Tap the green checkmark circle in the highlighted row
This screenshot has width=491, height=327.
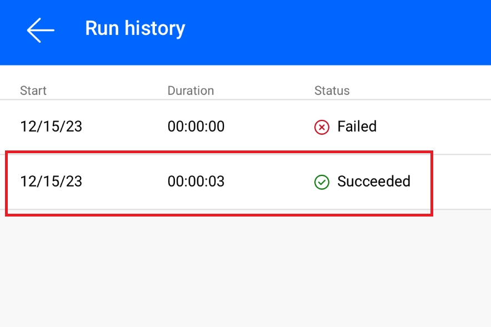[322, 182]
